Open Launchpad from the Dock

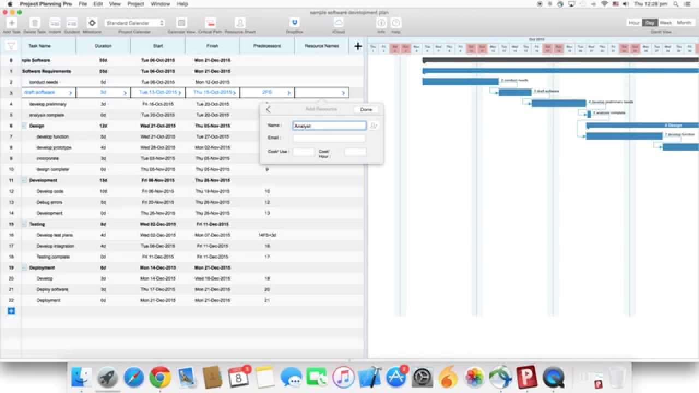108,377
